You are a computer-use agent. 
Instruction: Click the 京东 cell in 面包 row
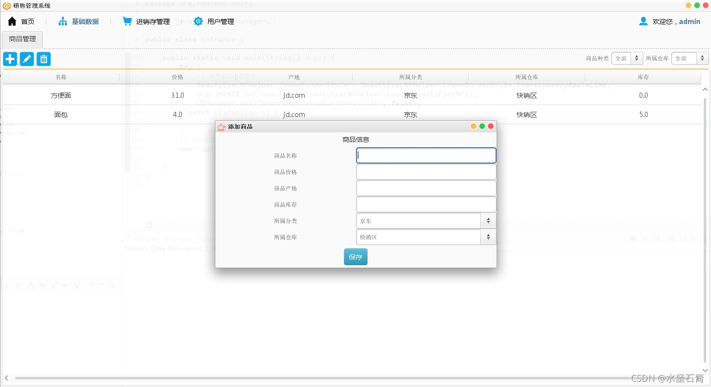click(411, 115)
